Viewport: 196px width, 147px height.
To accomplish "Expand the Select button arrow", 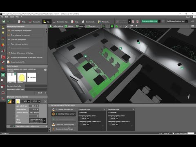I will tap(46, 93).
